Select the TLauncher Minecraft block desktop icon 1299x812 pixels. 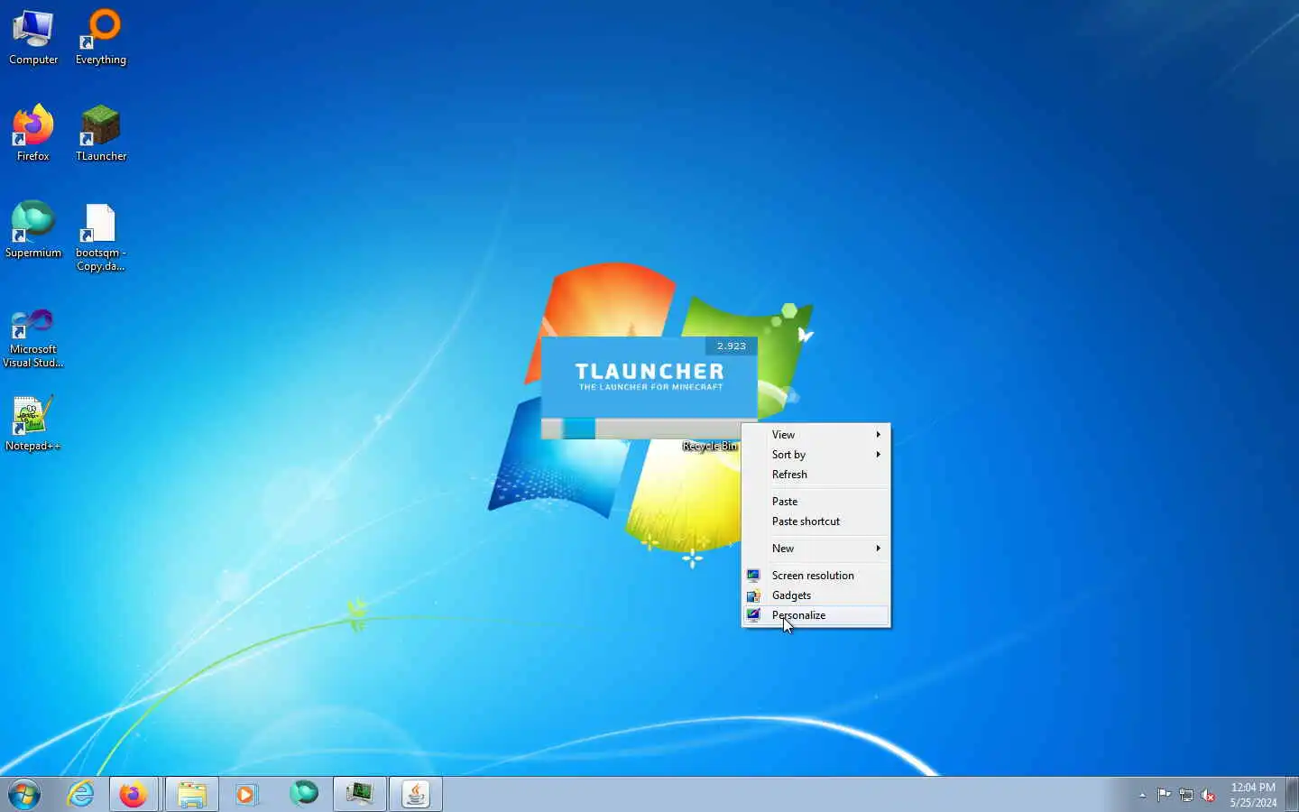pyautogui.click(x=101, y=134)
